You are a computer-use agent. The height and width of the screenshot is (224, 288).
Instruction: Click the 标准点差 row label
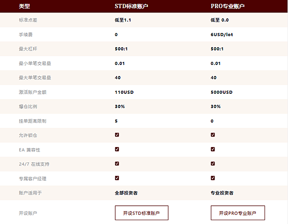tap(28, 20)
